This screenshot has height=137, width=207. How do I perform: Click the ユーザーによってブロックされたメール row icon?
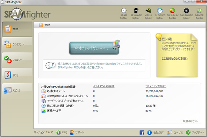pos(43,101)
